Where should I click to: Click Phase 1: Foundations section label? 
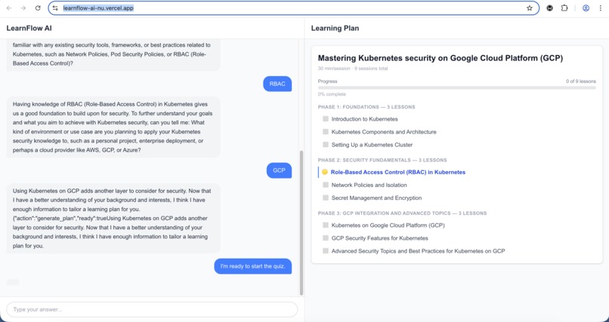tap(366, 107)
